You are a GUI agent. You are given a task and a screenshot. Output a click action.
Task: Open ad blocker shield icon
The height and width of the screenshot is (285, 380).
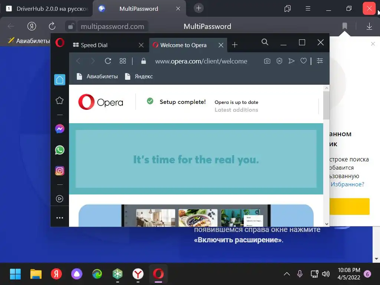click(279, 61)
